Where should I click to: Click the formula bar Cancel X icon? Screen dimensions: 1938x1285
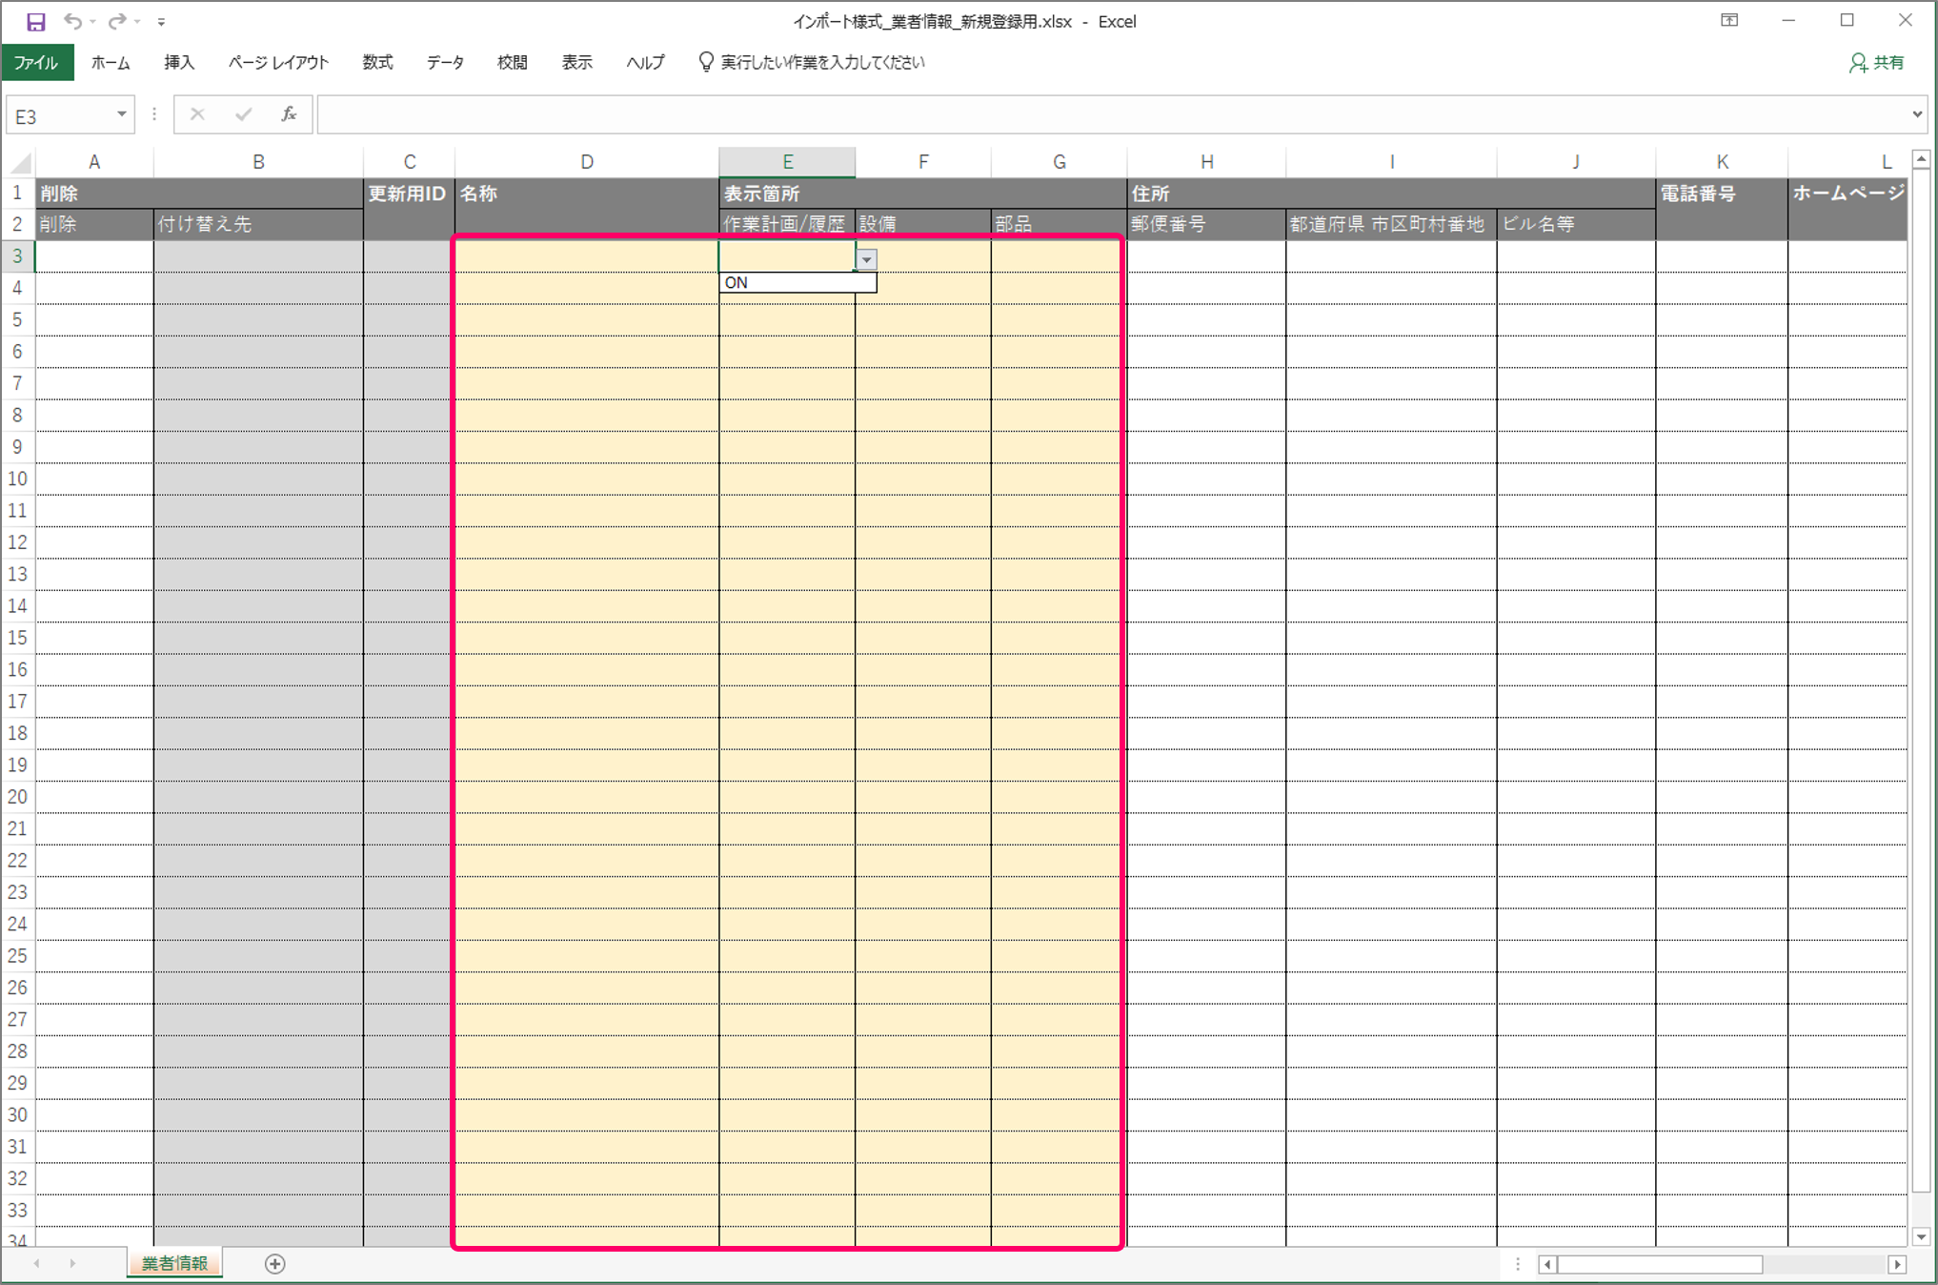(197, 114)
